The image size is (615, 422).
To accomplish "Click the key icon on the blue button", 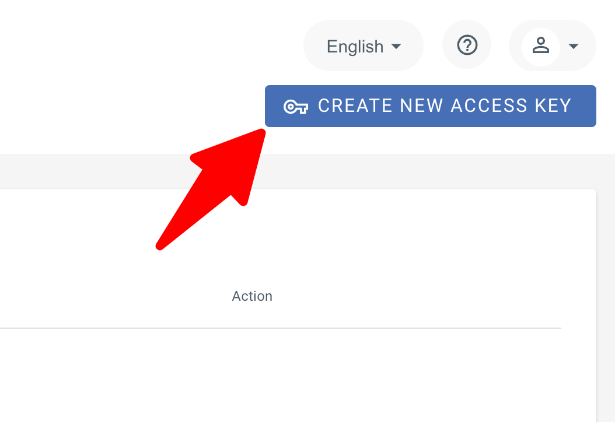I will 295,107.
